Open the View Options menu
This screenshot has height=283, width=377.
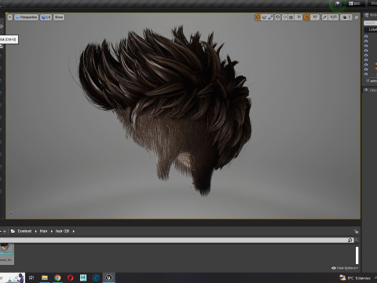pyautogui.click(x=345, y=268)
